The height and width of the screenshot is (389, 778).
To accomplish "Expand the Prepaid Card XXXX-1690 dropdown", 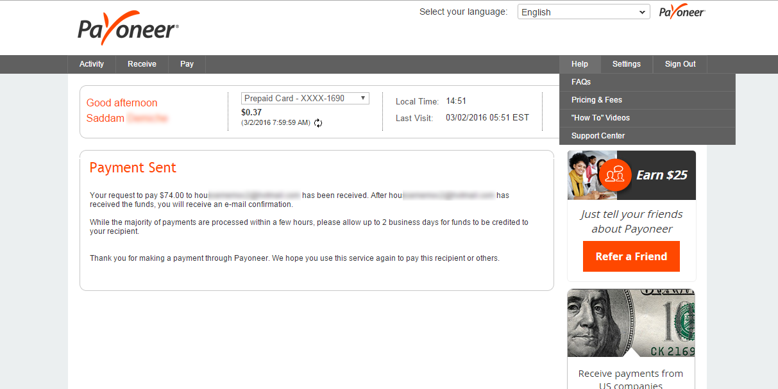I will tap(305, 99).
